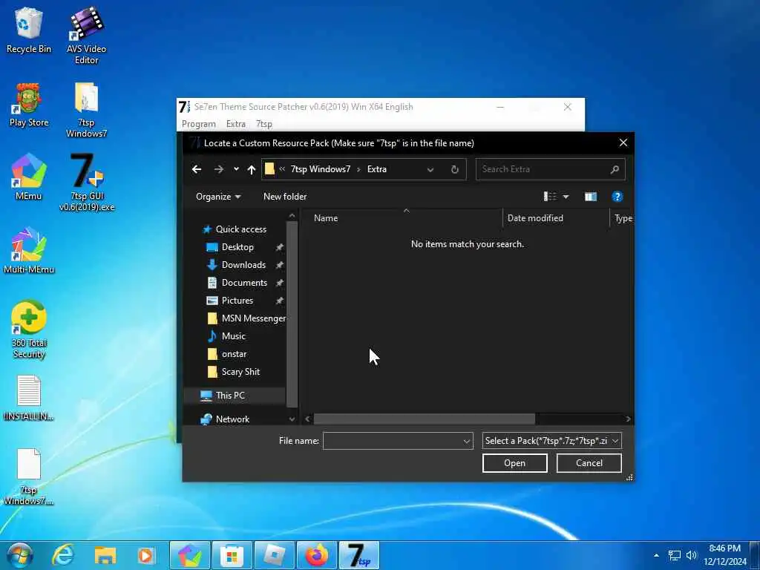Unpin Desktop using its pin icon
Screen dimensions: 760x570
[280, 247]
